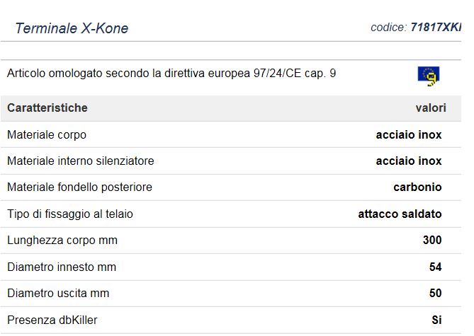
Task: Select the Diametro innesto value 54
Action: coord(435,267)
